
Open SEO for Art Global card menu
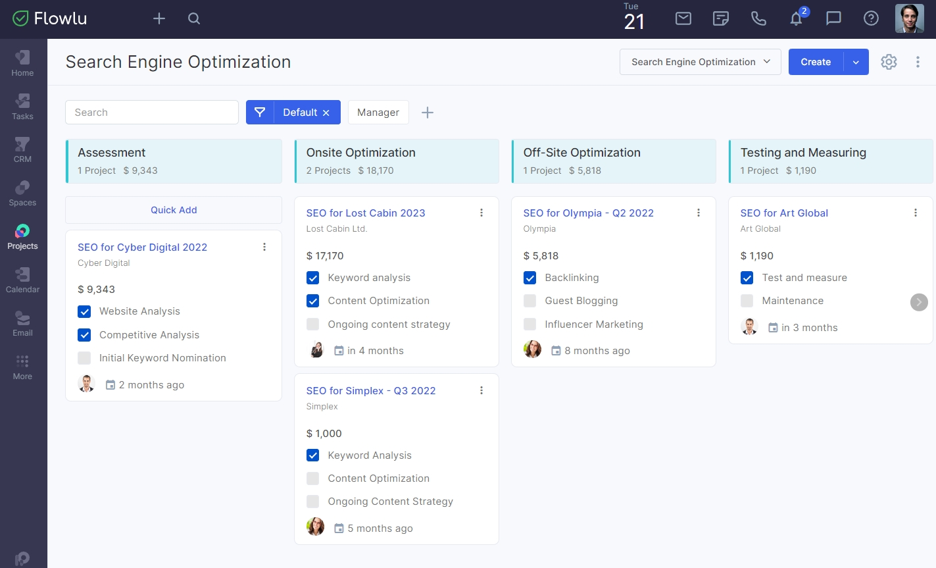click(916, 213)
